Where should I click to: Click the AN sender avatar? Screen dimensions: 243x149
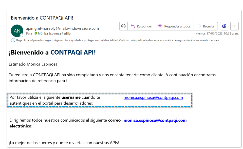tap(17, 31)
